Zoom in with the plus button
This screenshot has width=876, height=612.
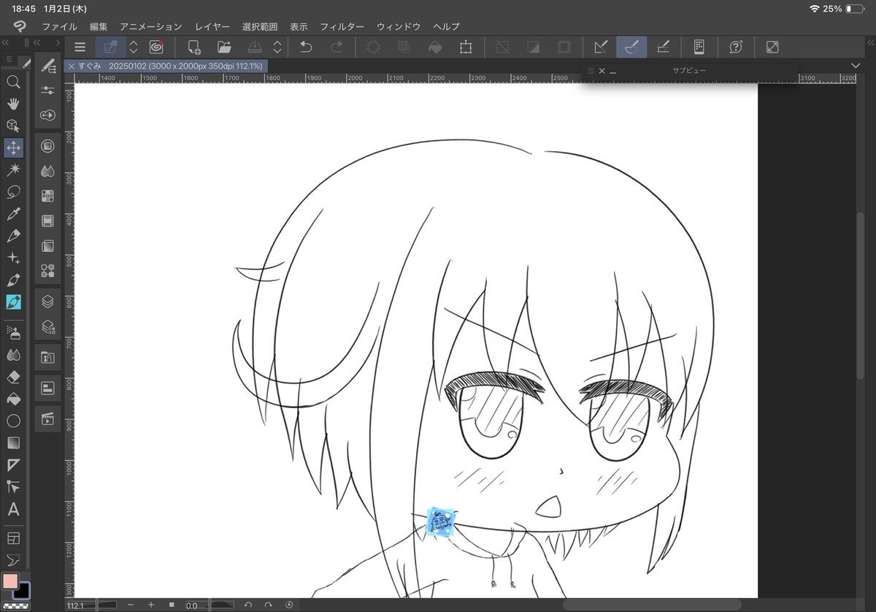pyautogui.click(x=151, y=605)
